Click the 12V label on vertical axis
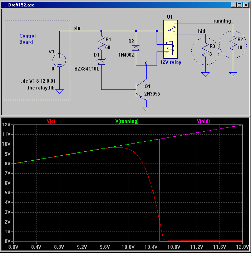Screen dimensions: 251x253 point(6,125)
